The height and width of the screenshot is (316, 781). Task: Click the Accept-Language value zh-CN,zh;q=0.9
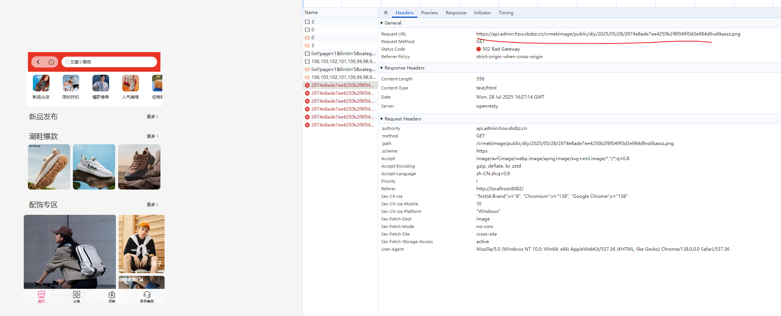(493, 174)
